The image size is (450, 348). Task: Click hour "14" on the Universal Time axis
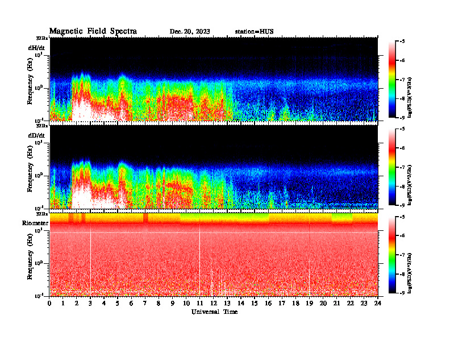coord(241,303)
